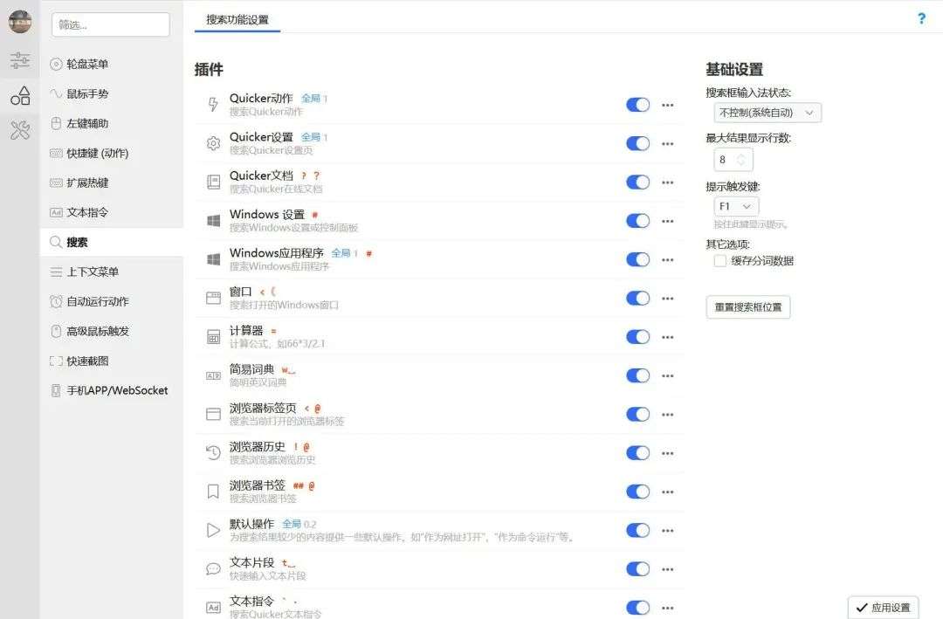Open more options for Quicker动作 plugin
943x619 pixels.
pos(668,105)
